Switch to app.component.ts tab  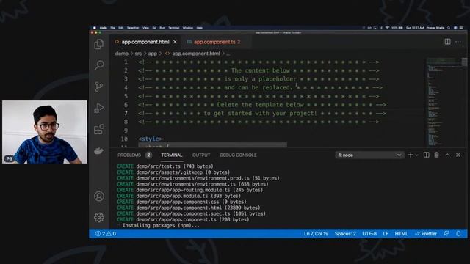(214, 42)
